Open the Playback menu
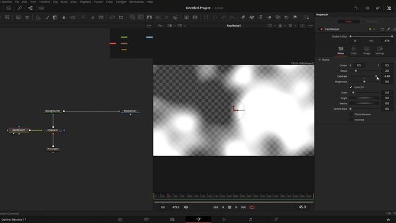Screen dimensions: 396x223 click(85, 2)
